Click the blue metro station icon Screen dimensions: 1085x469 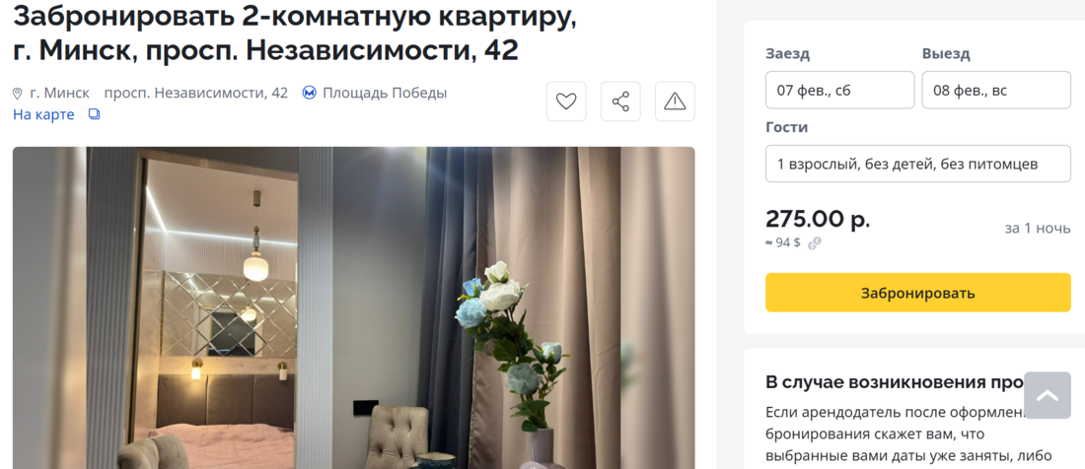(x=310, y=93)
